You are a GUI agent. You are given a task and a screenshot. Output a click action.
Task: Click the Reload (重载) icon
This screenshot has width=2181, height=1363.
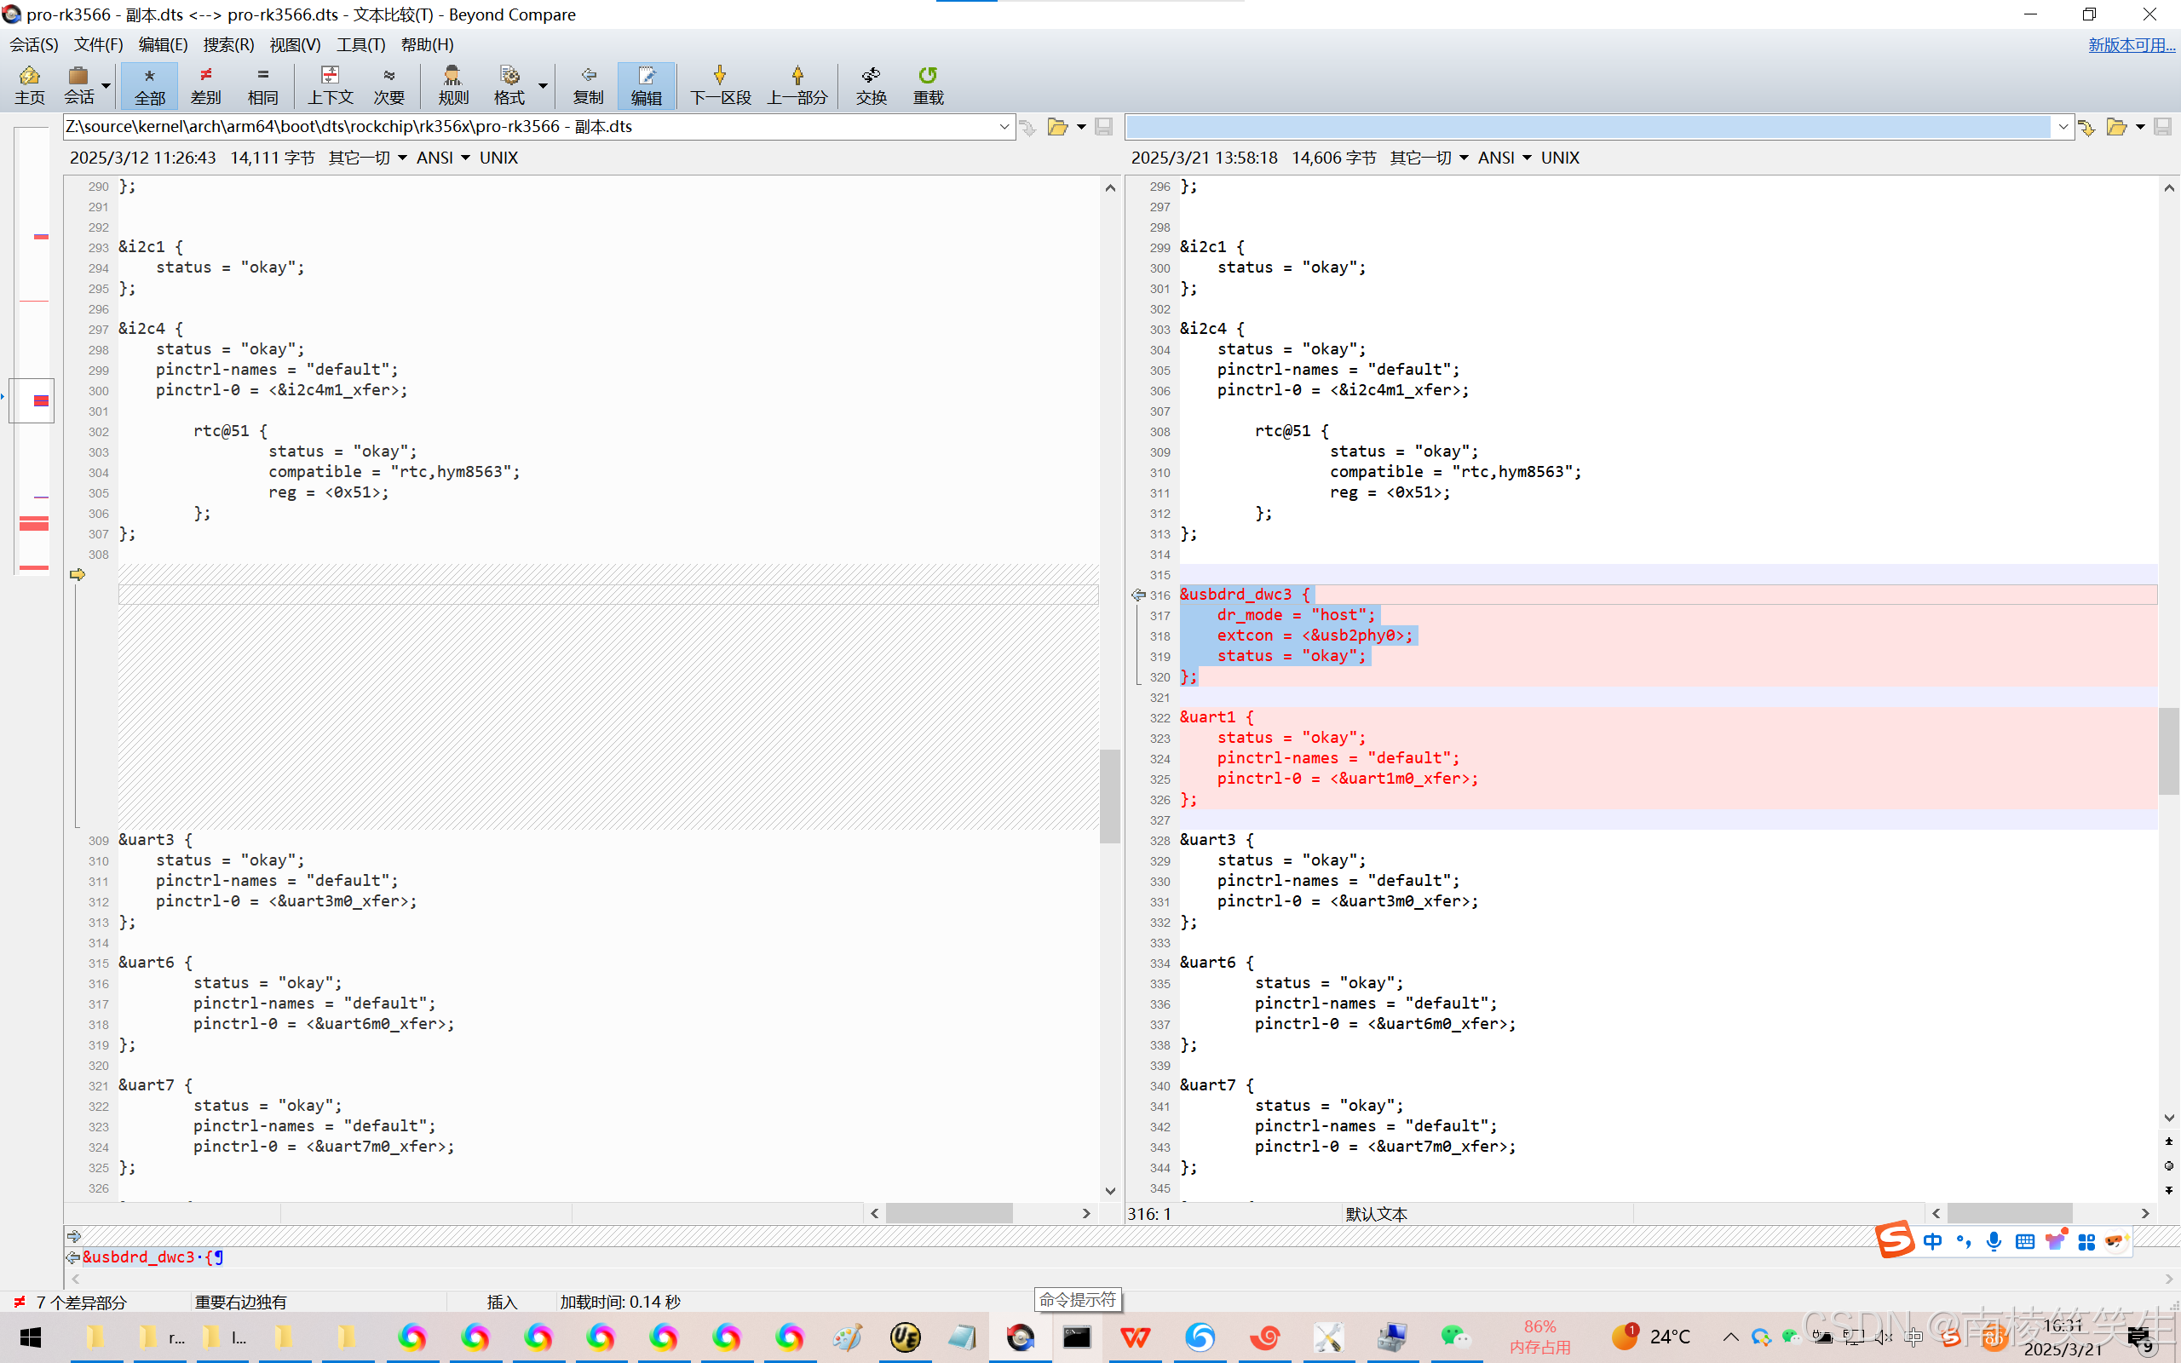pos(928,84)
